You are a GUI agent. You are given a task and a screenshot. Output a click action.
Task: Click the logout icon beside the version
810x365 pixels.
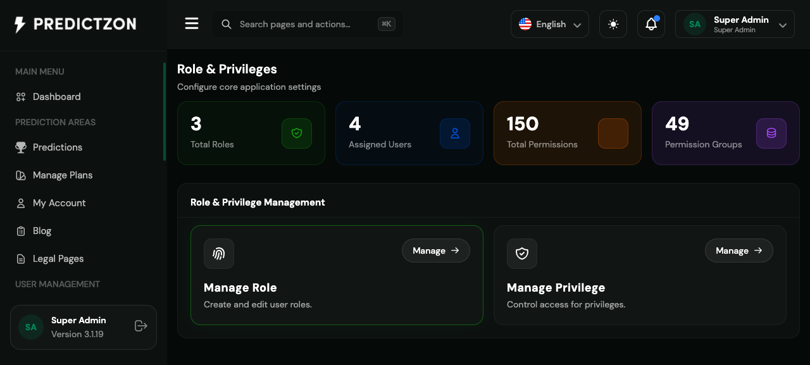tap(141, 326)
